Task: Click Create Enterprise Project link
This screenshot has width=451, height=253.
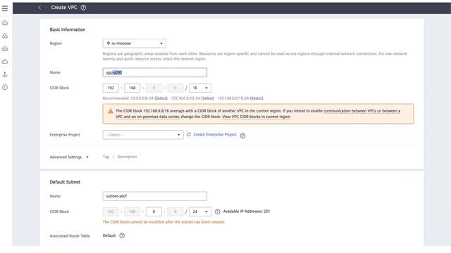Action: coord(215,134)
